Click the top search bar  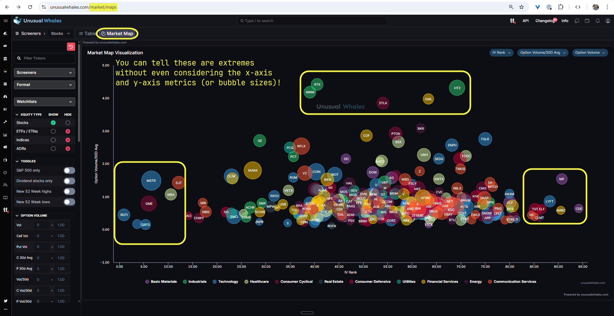click(x=312, y=21)
